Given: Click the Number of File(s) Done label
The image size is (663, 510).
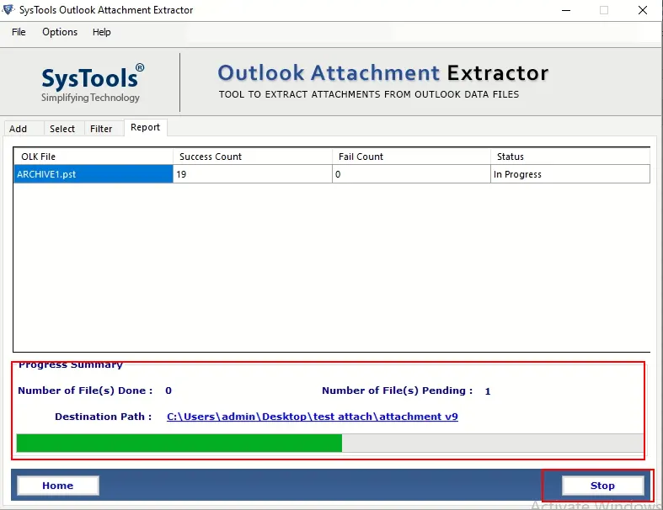Looking at the screenshot, I should point(85,390).
